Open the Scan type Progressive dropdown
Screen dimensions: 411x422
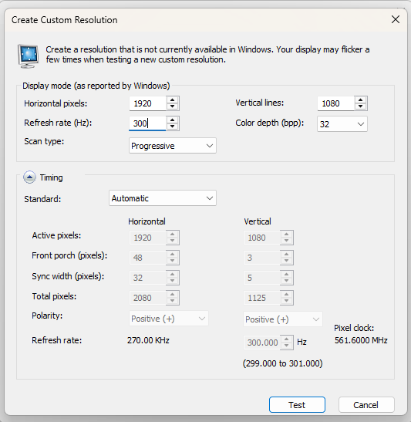point(173,146)
